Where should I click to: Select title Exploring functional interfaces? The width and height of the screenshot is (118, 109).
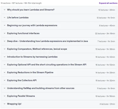[x=23, y=33]
